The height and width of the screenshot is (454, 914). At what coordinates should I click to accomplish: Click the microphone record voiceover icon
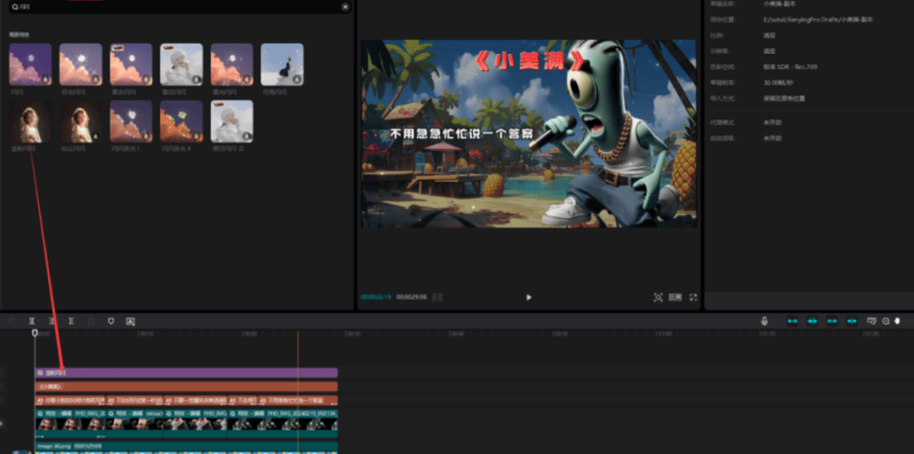coord(765,321)
